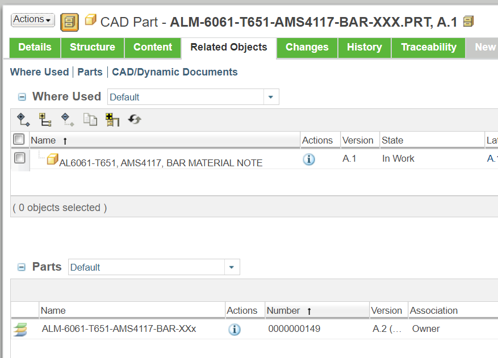
Task: Click the Parts link below the tabs
Action: click(x=90, y=72)
